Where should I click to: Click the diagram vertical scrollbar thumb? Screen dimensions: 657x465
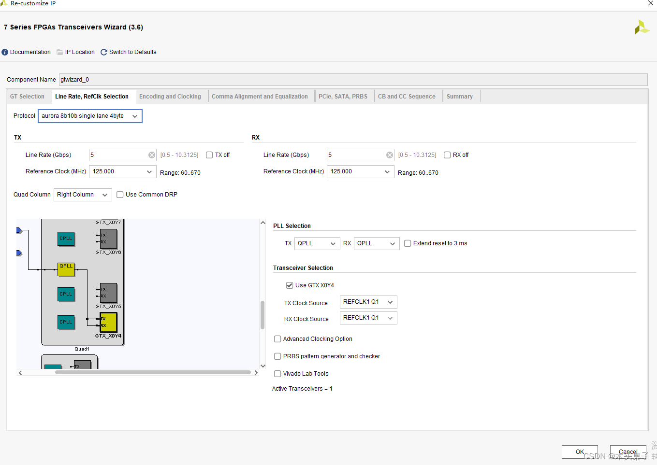pyautogui.click(x=263, y=315)
